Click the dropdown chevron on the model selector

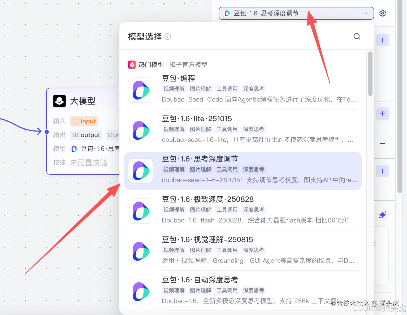366,13
